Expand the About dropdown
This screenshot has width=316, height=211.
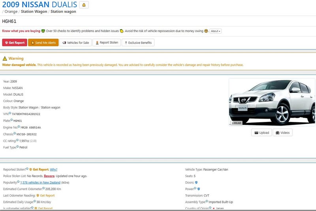point(215,31)
